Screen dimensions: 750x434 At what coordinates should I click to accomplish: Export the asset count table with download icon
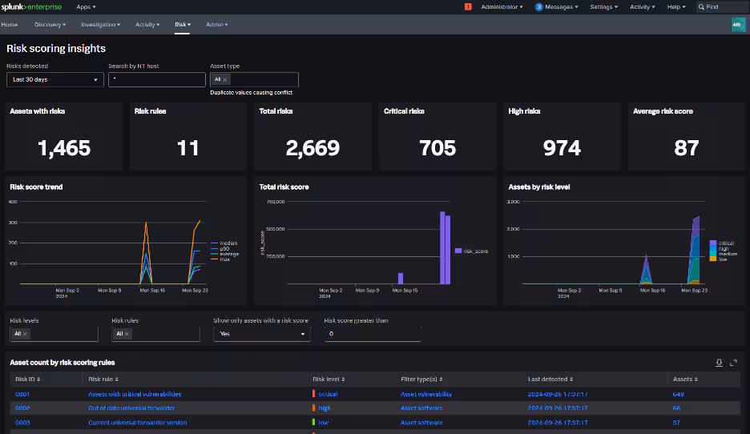click(720, 363)
